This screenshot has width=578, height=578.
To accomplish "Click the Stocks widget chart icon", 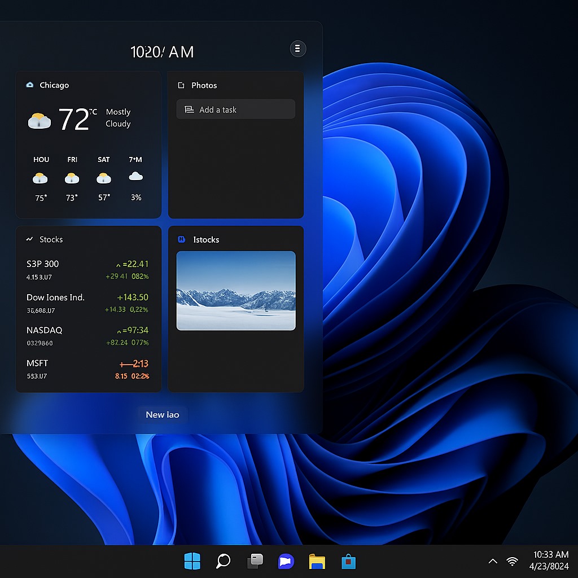I will tap(30, 239).
